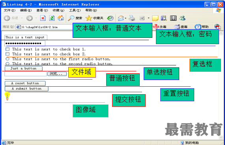Click the IE icon in title bar
Viewport: 225px width, 145px height.
(4, 4)
